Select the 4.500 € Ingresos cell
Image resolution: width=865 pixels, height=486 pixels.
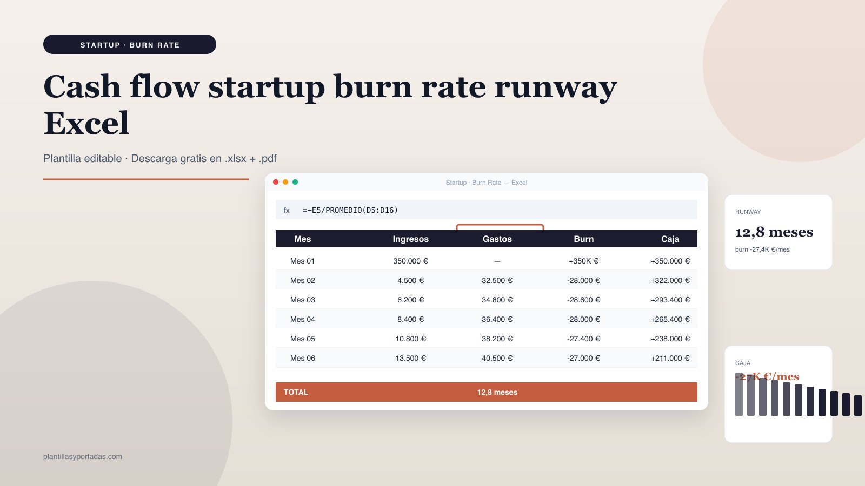(x=411, y=280)
